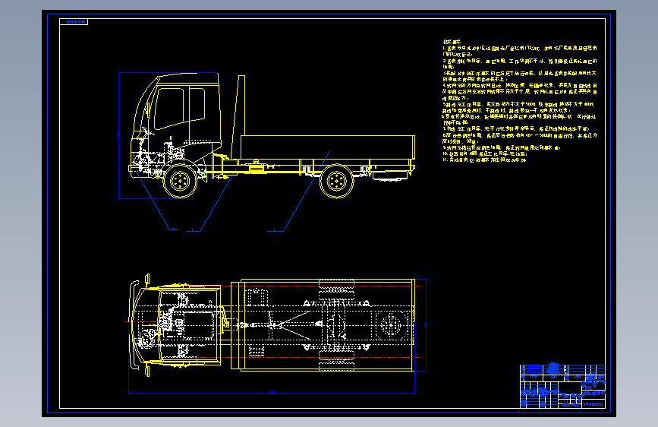Pick the cab side window in the side view
The height and width of the screenshot is (427, 658).
[168, 109]
